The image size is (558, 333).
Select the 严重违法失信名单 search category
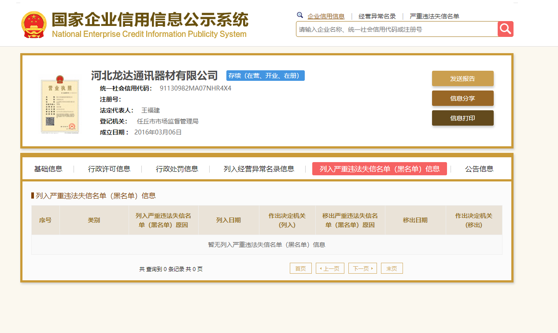pyautogui.click(x=434, y=16)
